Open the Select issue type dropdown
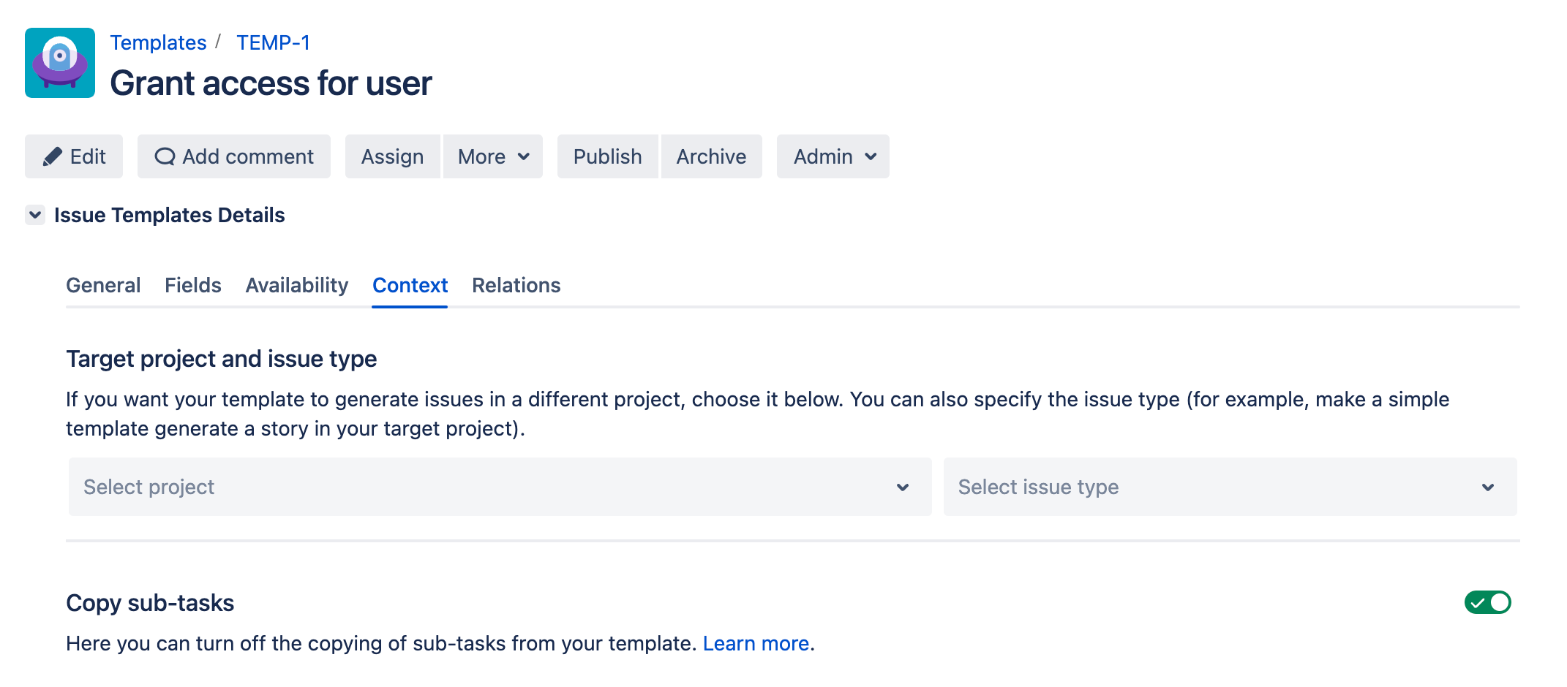 pos(1230,487)
